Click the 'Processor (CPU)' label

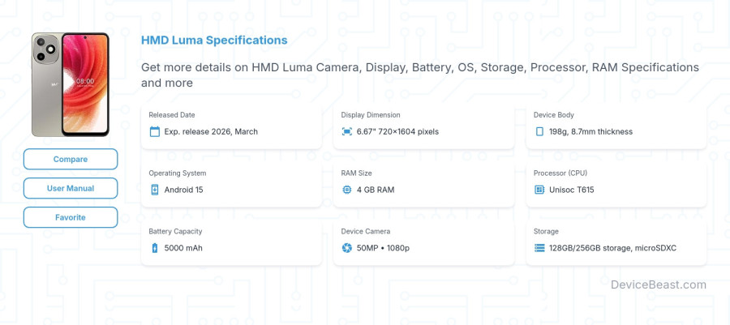click(560, 173)
